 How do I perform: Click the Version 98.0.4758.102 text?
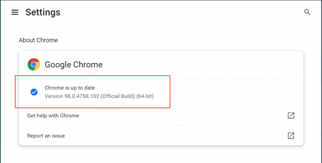[x=72, y=96]
